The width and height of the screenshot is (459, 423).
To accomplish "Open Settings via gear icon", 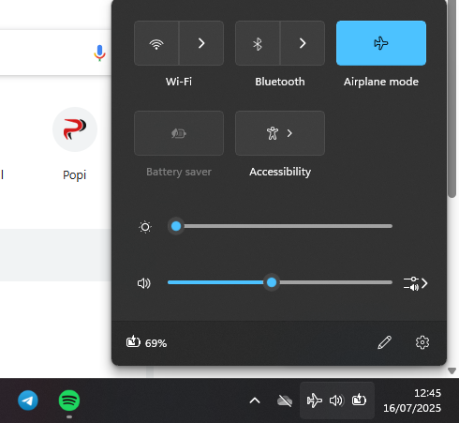I will [x=422, y=342].
